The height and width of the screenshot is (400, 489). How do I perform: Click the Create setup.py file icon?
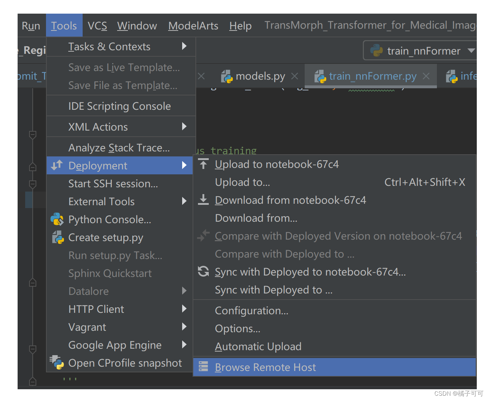coord(57,237)
